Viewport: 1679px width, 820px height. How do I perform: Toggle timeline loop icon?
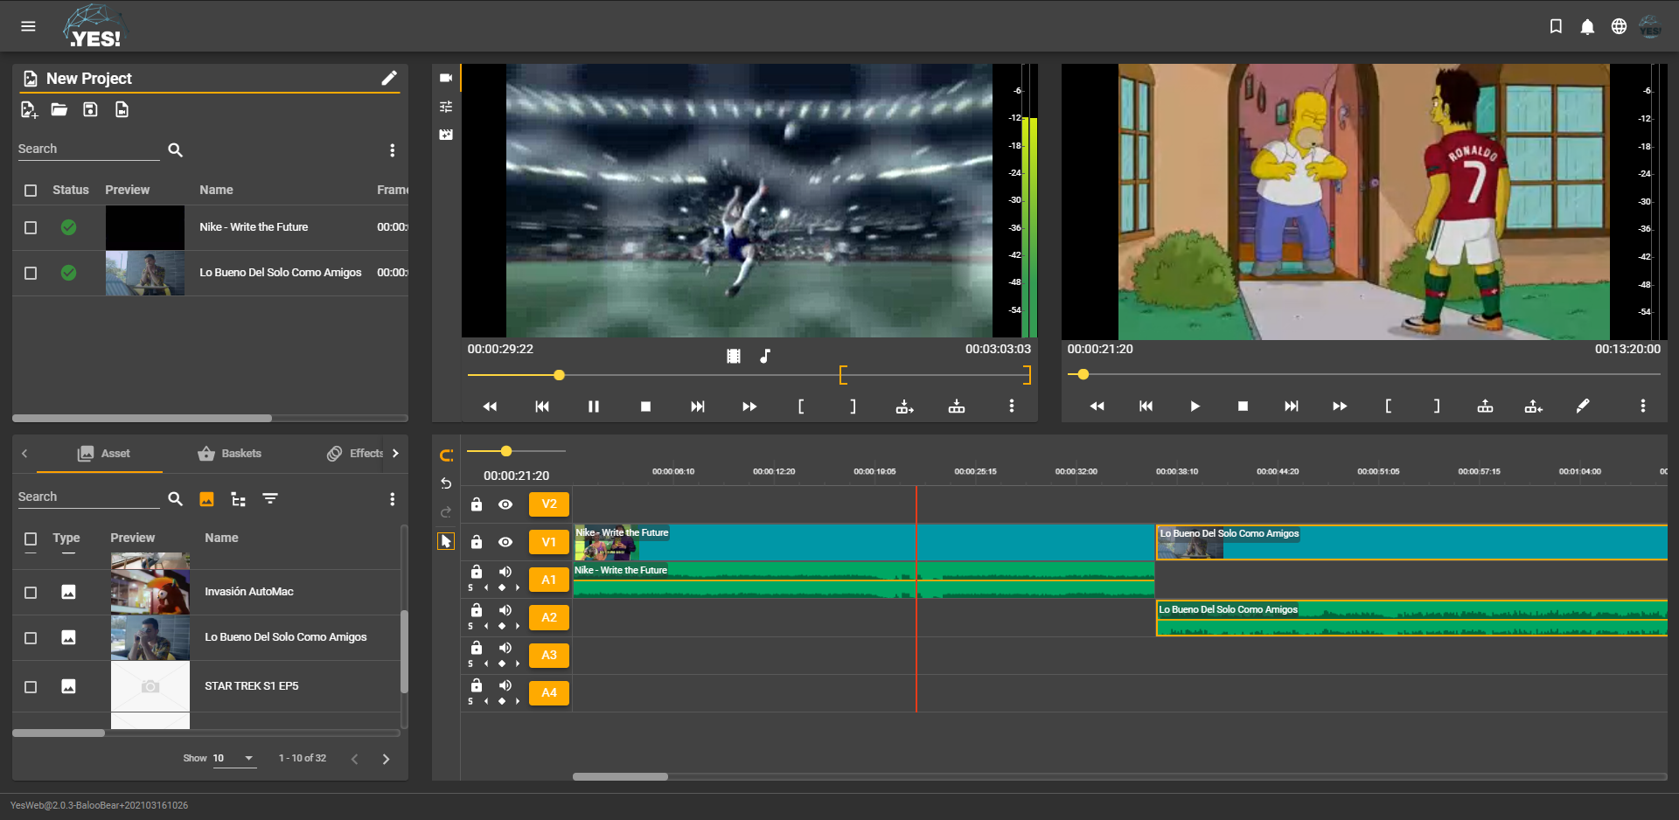(x=446, y=455)
